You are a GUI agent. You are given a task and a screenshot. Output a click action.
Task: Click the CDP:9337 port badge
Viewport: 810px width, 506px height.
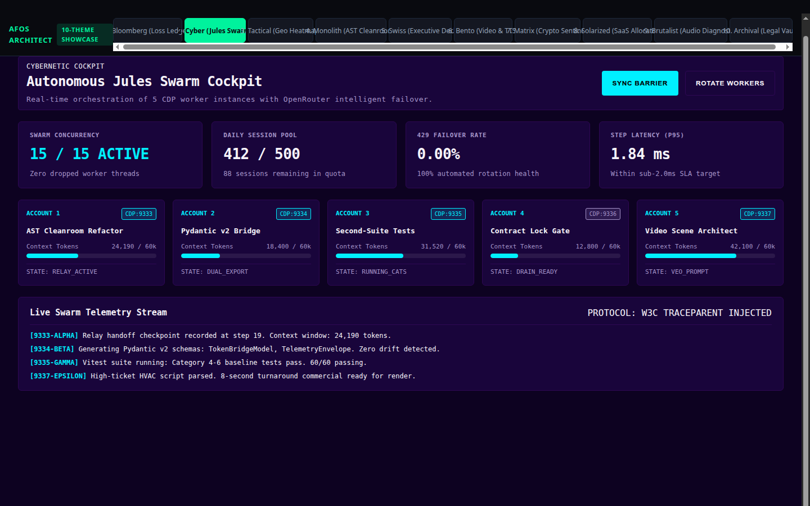click(758, 214)
